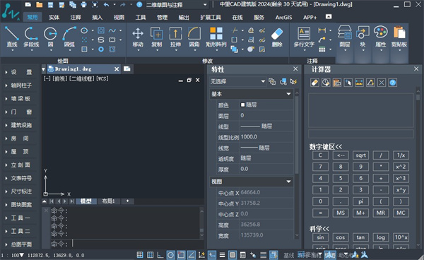Activate the 移动 (Move) tool
This screenshot has width=424, height=260.
tap(138, 37)
